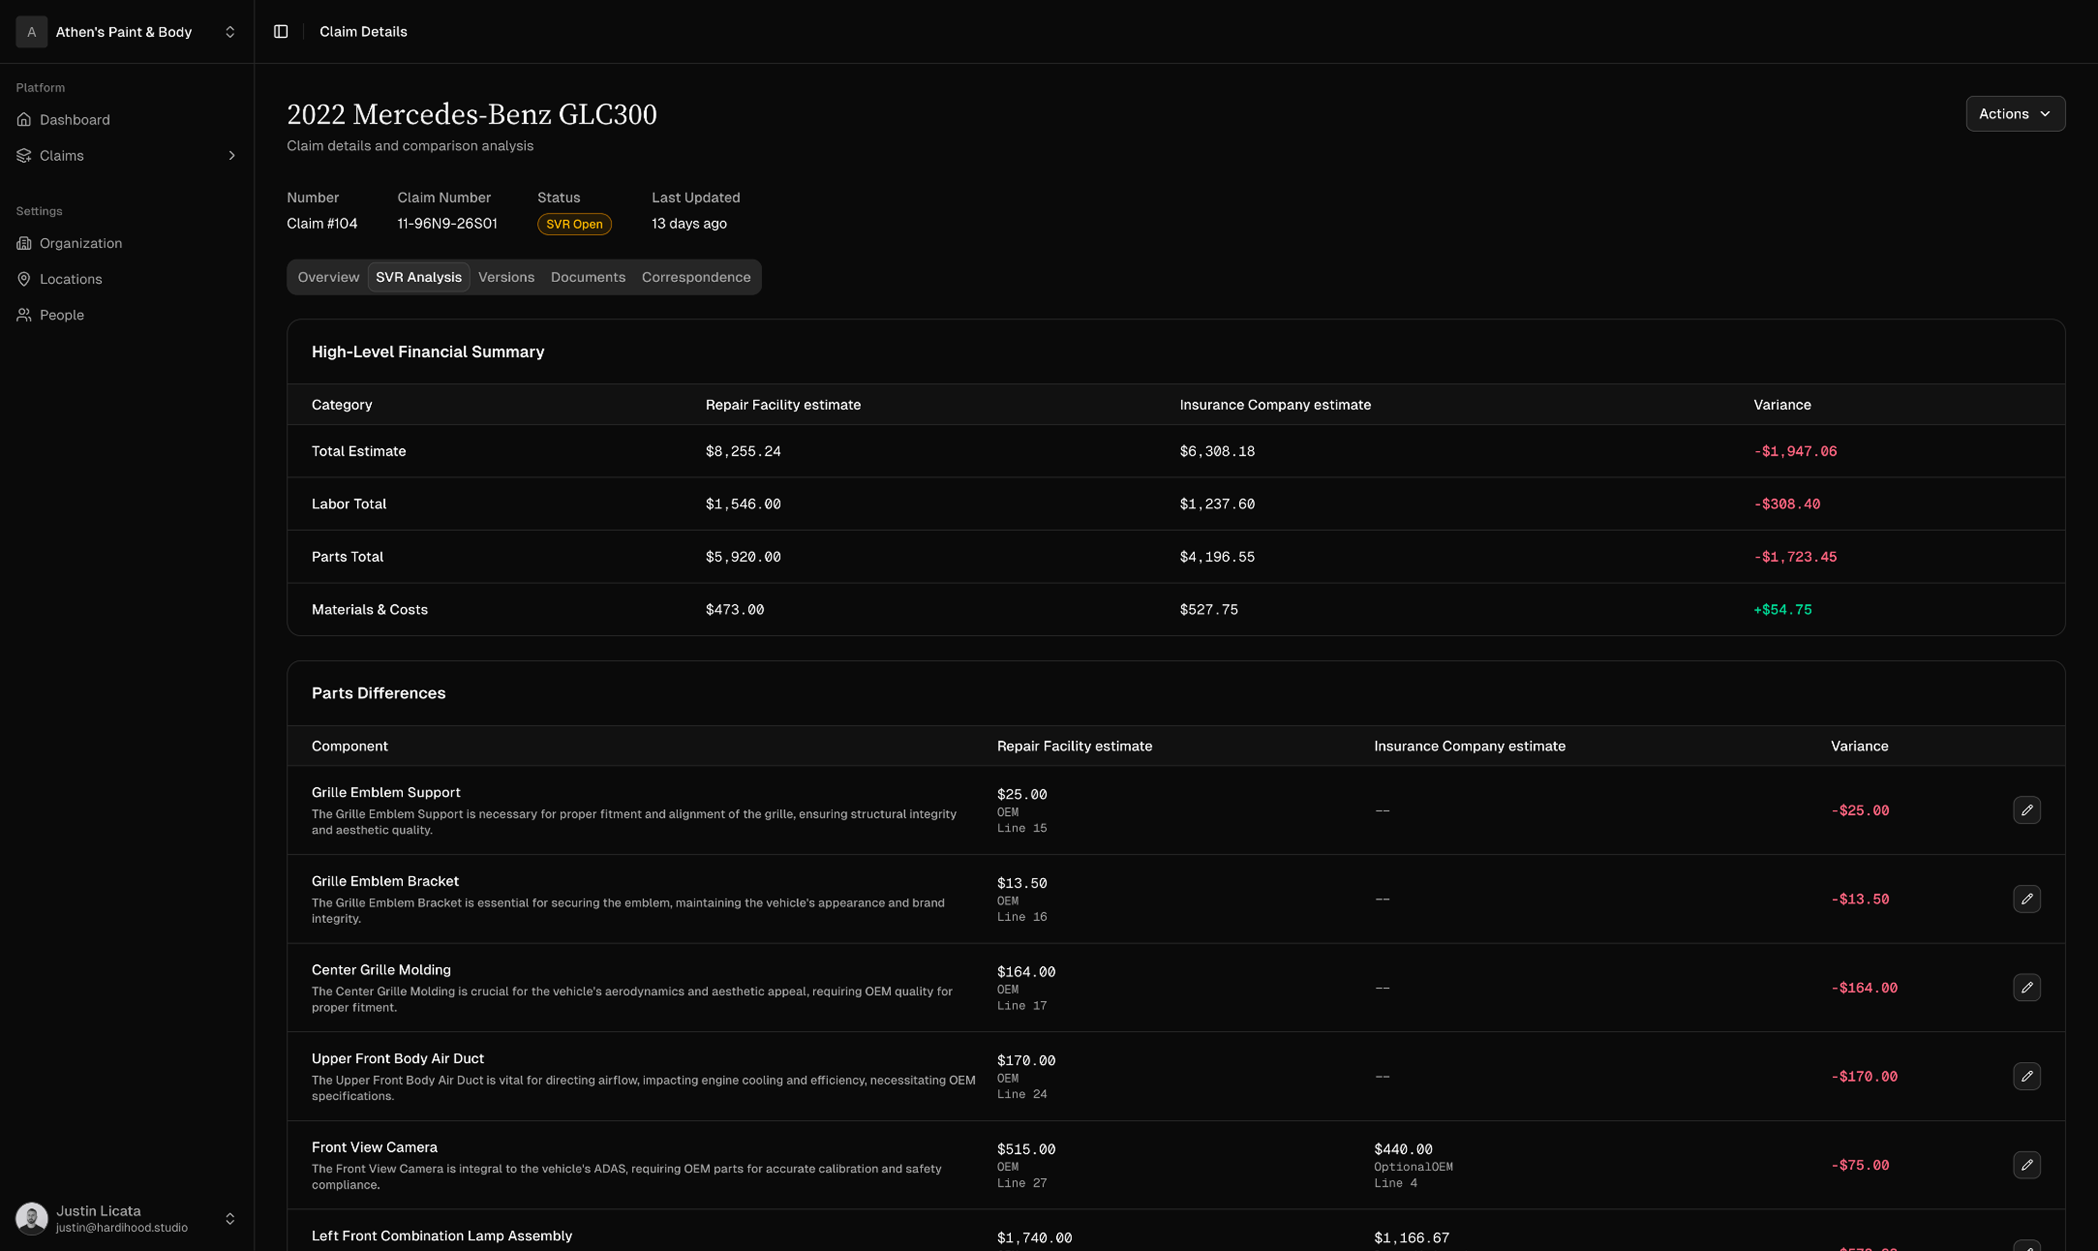This screenshot has width=2098, height=1251.
Task: Click the Total Estimate variance -$1,947.06
Action: tap(1795, 451)
